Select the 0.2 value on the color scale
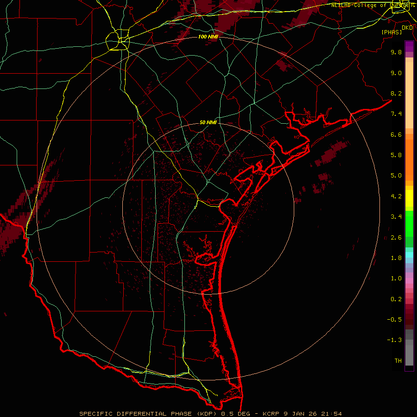This screenshot has width=417, height=417. click(396, 299)
